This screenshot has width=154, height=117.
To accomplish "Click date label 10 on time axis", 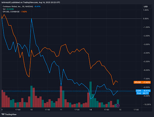I will click(x=31, y=110).
